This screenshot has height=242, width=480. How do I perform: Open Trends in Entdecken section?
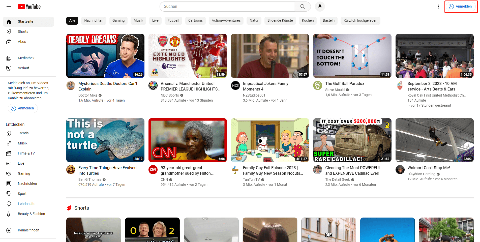tap(28, 133)
